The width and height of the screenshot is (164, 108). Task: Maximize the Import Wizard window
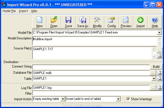coord(153,5)
